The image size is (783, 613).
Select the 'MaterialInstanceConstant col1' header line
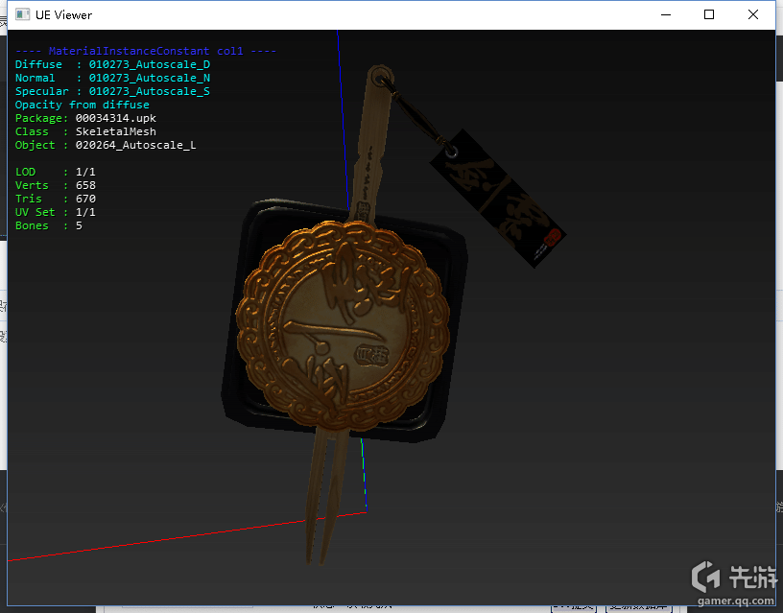pos(145,51)
